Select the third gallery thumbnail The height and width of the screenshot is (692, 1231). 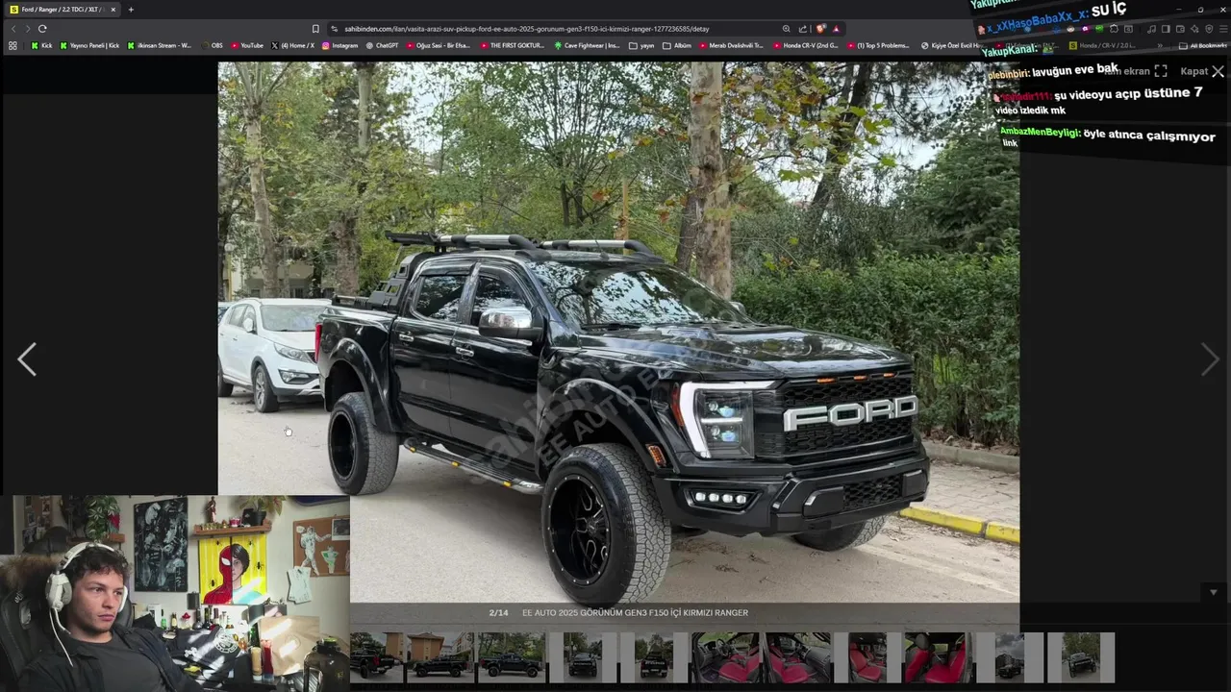coord(512,657)
